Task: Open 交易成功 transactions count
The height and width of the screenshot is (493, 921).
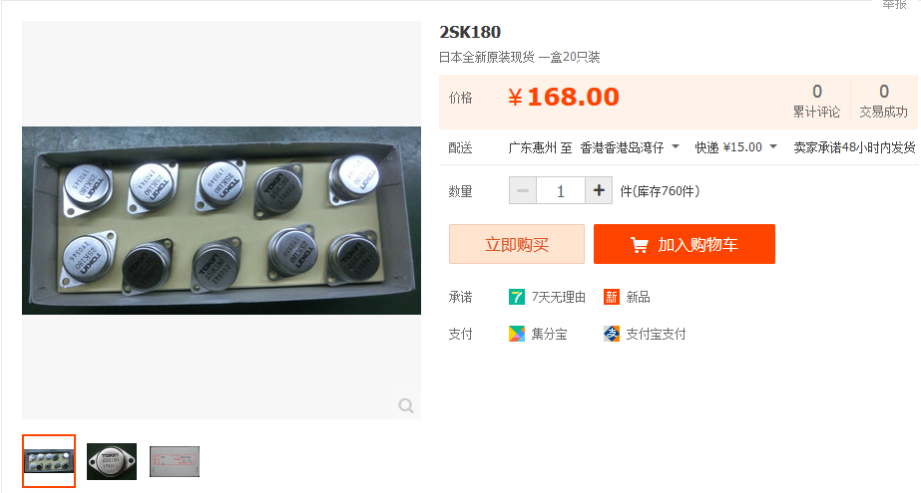Action: (x=883, y=101)
